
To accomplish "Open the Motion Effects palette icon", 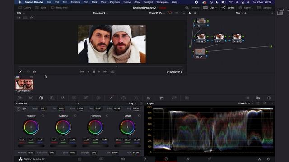I will pyautogui.click(x=74, y=98).
